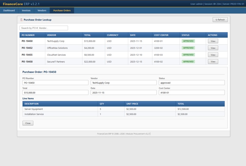Click vendor name CloudNet Services
246x166 pixels.
coord(56,55)
